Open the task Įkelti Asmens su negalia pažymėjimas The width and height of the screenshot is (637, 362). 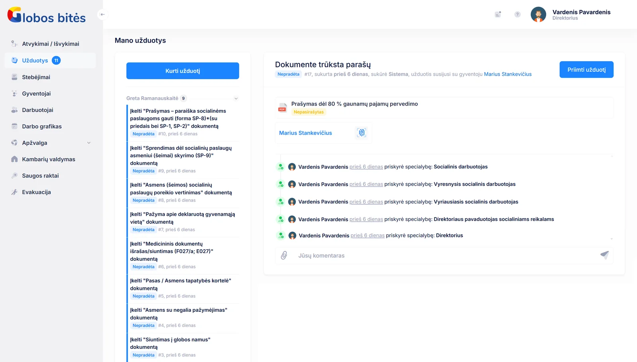[183, 318]
